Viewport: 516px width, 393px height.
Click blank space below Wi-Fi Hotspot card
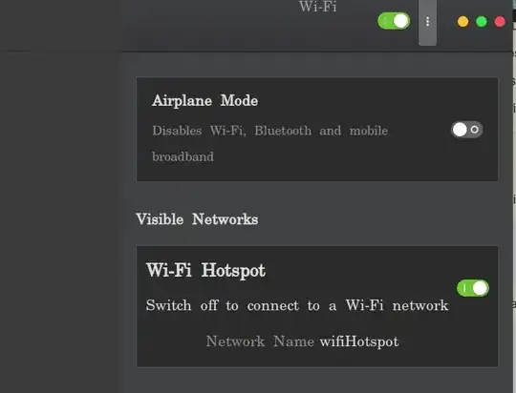317,381
